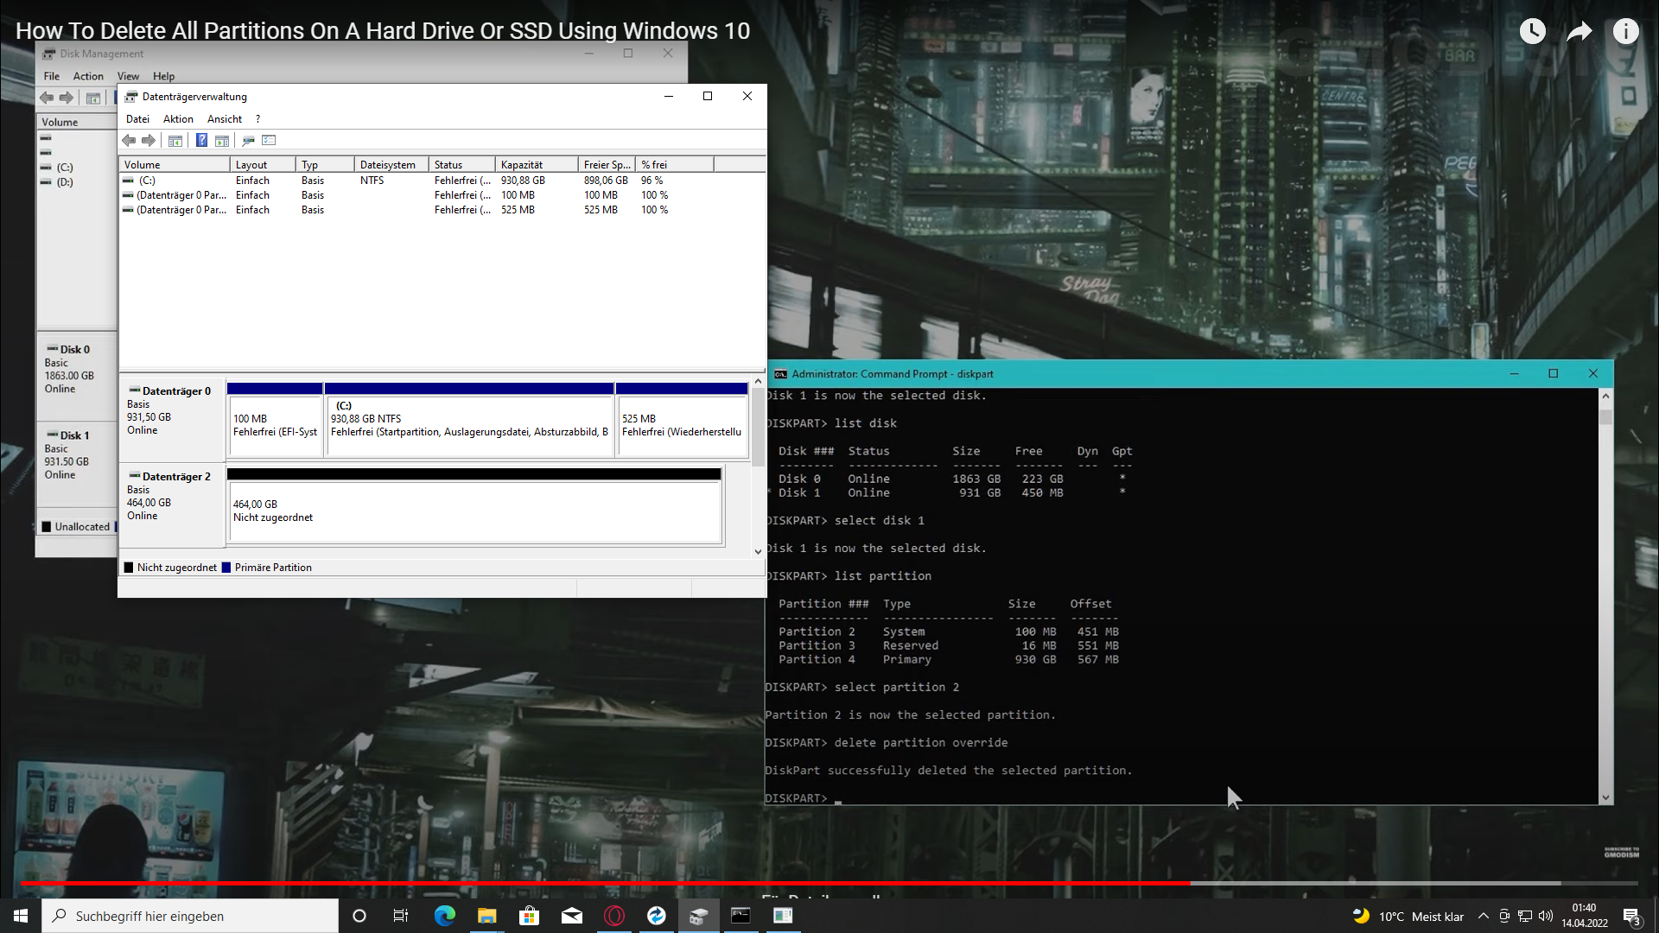Viewport: 1659px width, 933px height.
Task: Click the blue help question mark icon
Action: [201, 140]
